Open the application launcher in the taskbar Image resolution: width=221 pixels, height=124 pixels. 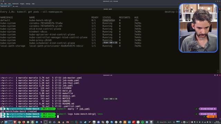[x=2, y=122]
